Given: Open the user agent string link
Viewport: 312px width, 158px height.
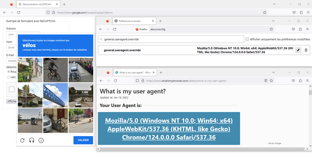Looking at the screenshot, I should click(169, 129).
